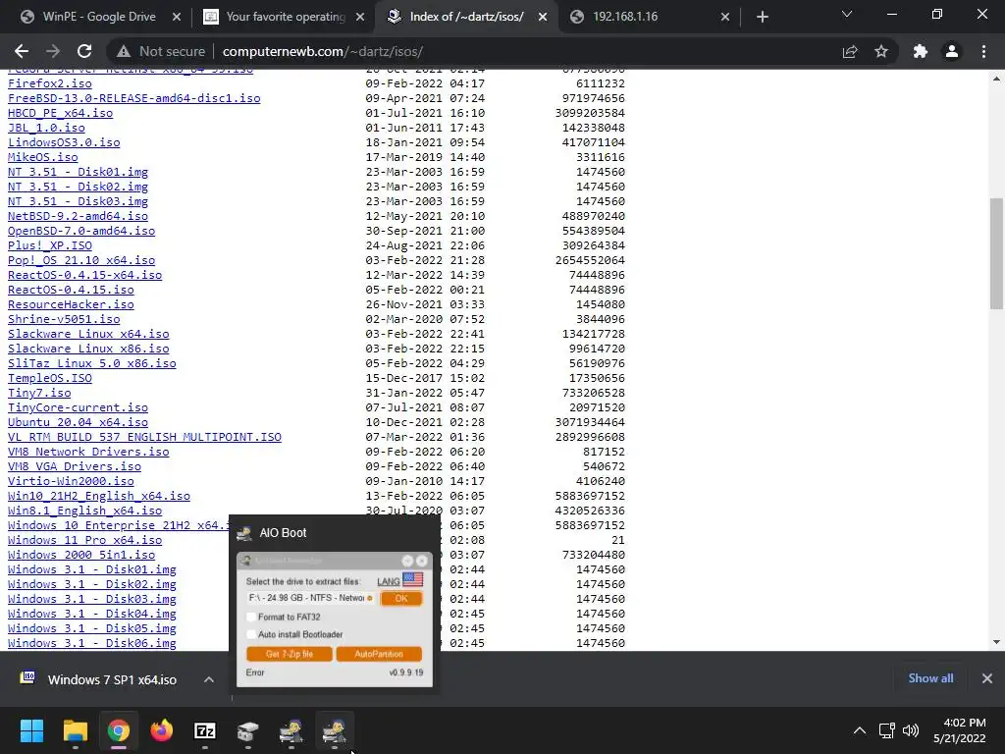Click the scrollbar up arrow
Image resolution: width=1005 pixels, height=754 pixels.
point(996,79)
